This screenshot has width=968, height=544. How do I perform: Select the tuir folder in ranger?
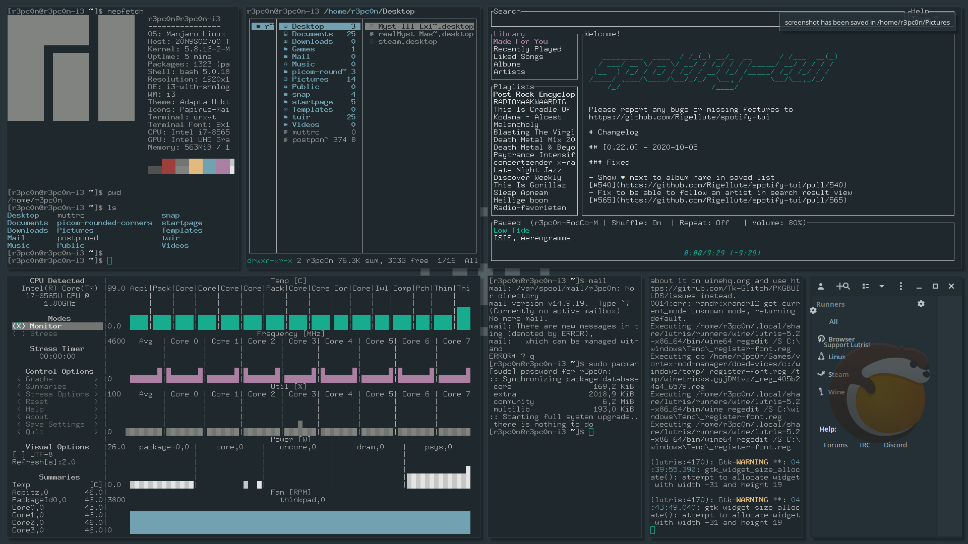point(319,117)
